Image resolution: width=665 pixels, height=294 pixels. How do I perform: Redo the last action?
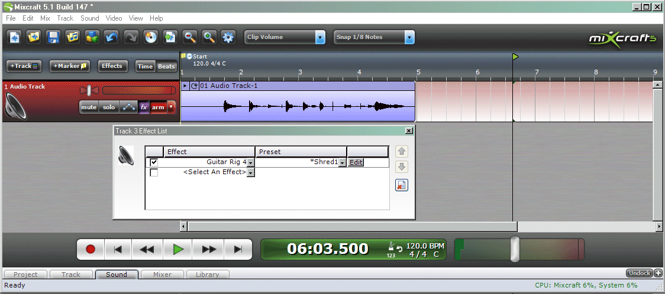point(131,37)
